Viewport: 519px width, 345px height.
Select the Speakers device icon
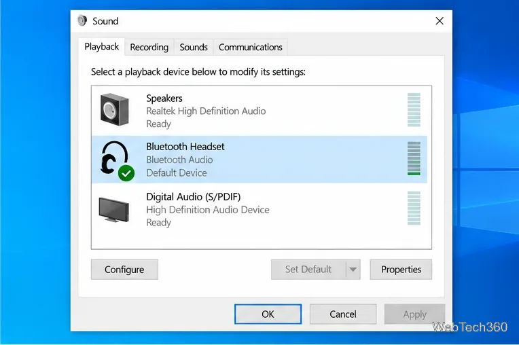pyautogui.click(x=115, y=110)
